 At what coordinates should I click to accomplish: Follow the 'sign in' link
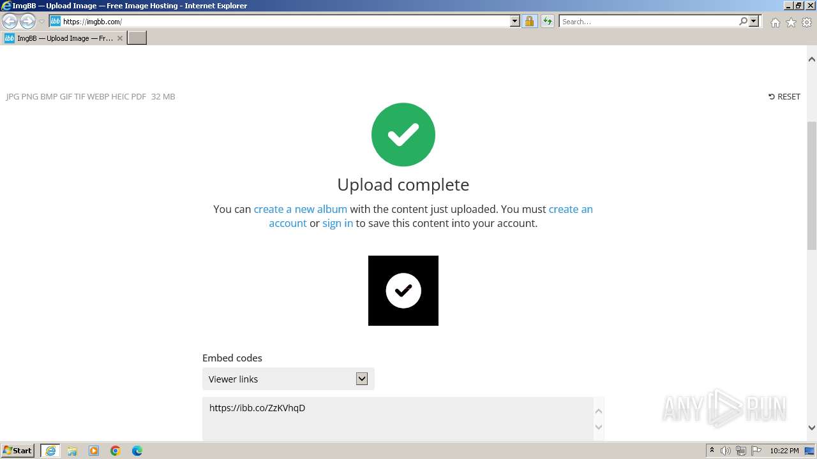pos(338,223)
